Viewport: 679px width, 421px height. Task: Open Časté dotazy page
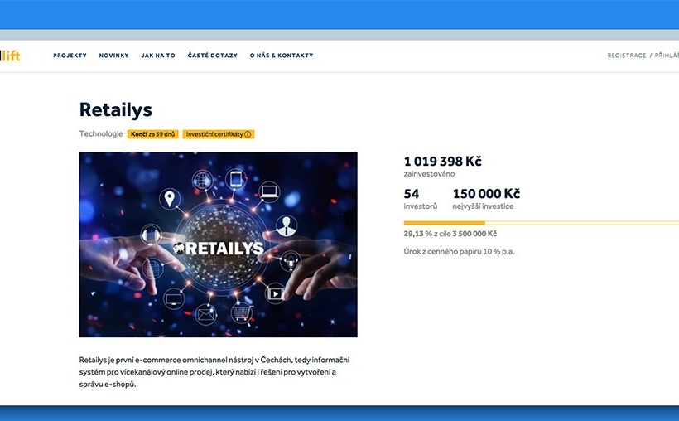pos(213,56)
